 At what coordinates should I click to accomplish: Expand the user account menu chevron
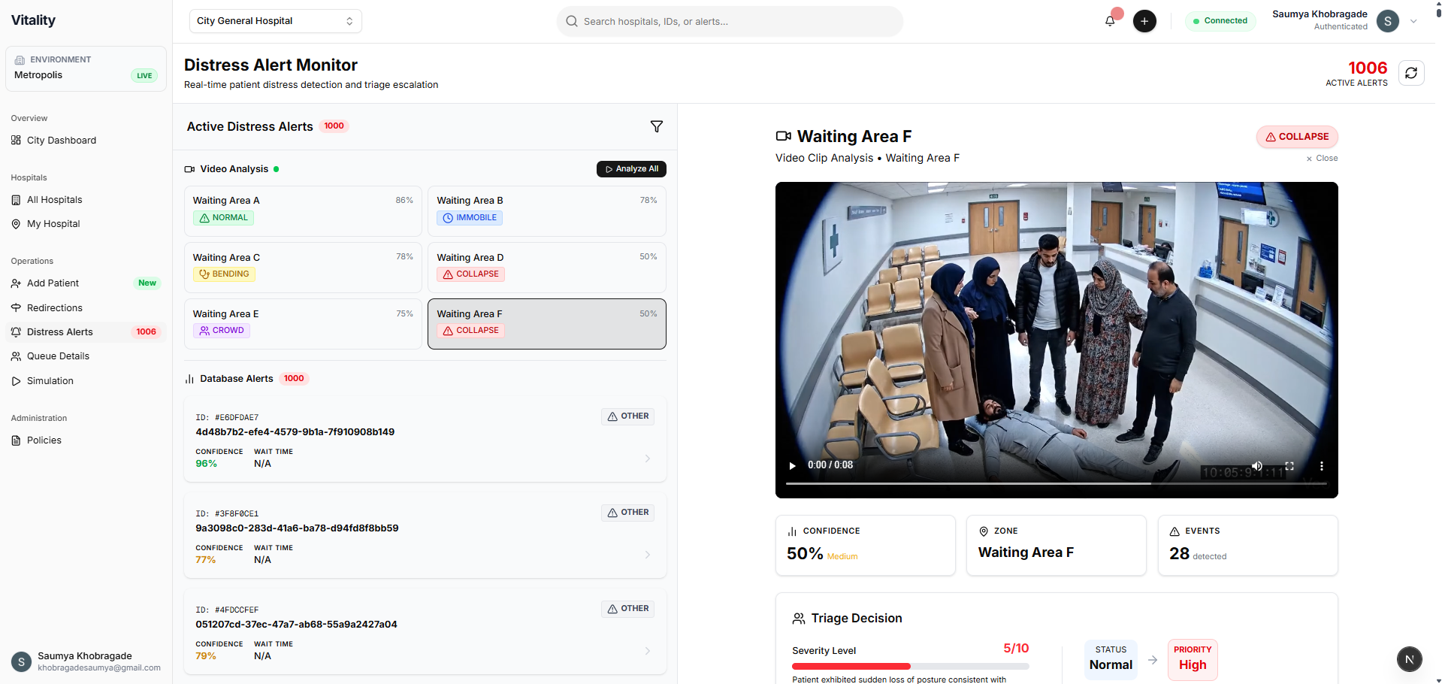[1413, 21]
